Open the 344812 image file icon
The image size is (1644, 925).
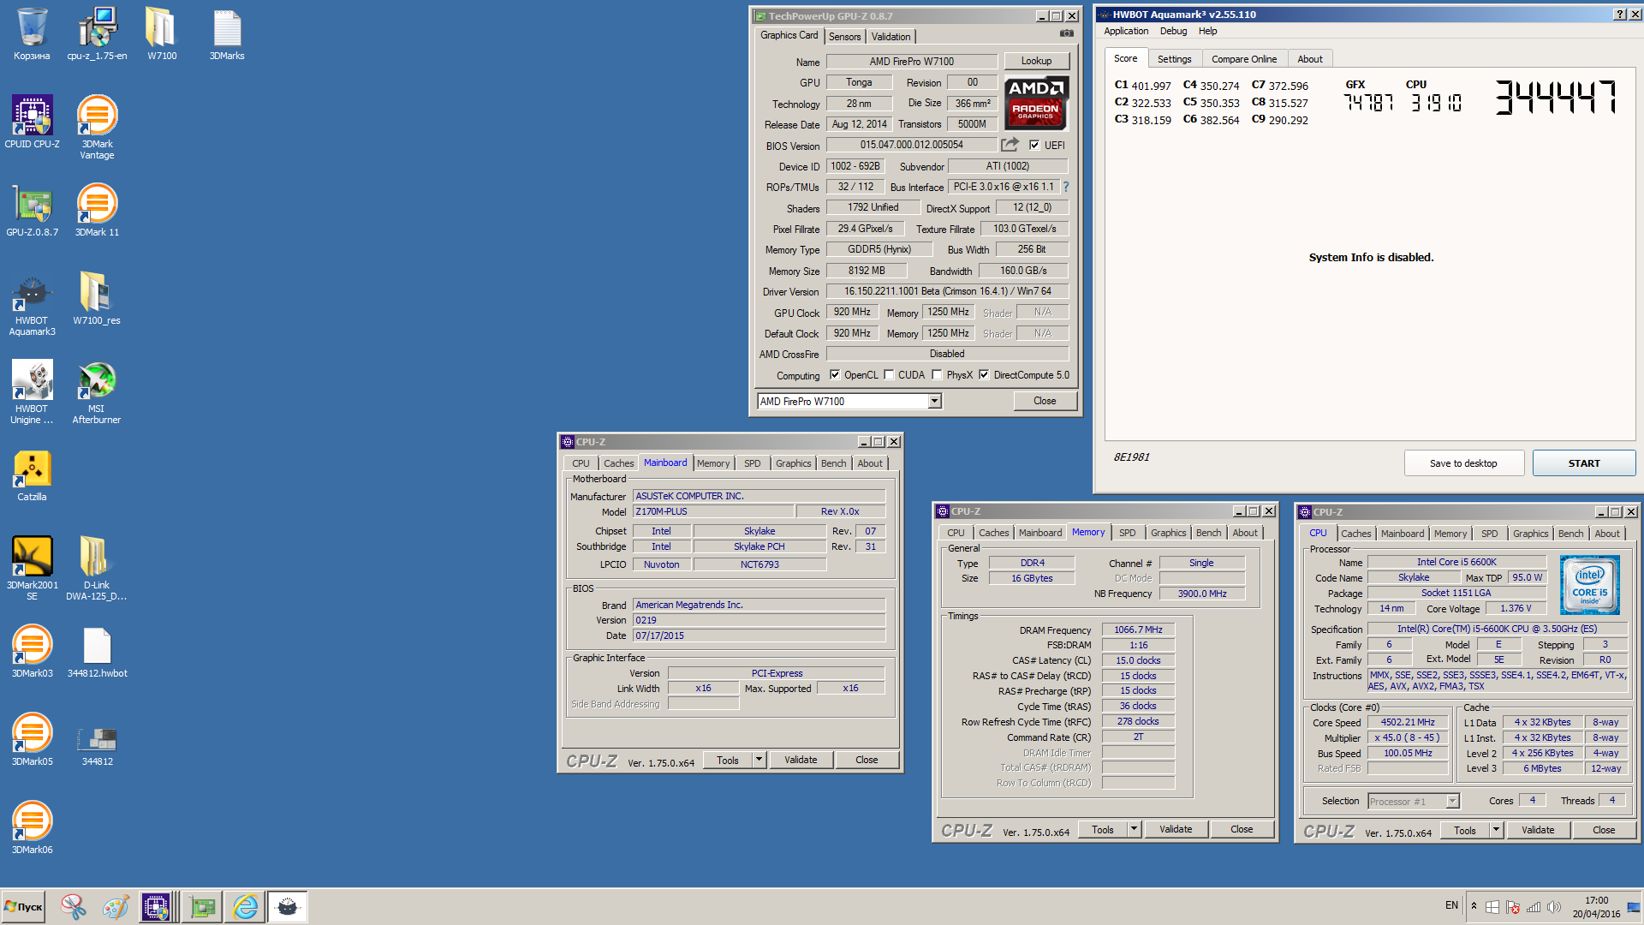pyautogui.click(x=97, y=743)
